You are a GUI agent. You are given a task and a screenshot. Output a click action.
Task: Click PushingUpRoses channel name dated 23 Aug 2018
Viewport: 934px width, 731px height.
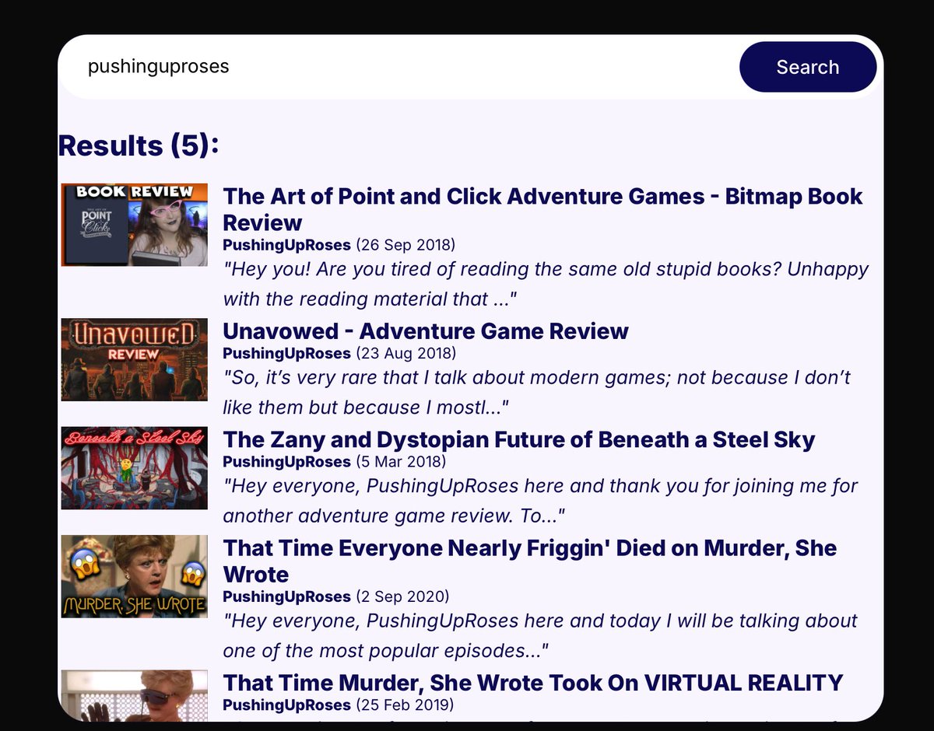pos(286,353)
